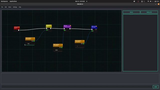Click the output panel below BUILD
The height and width of the screenshot is (90, 160).
click(x=140, y=43)
